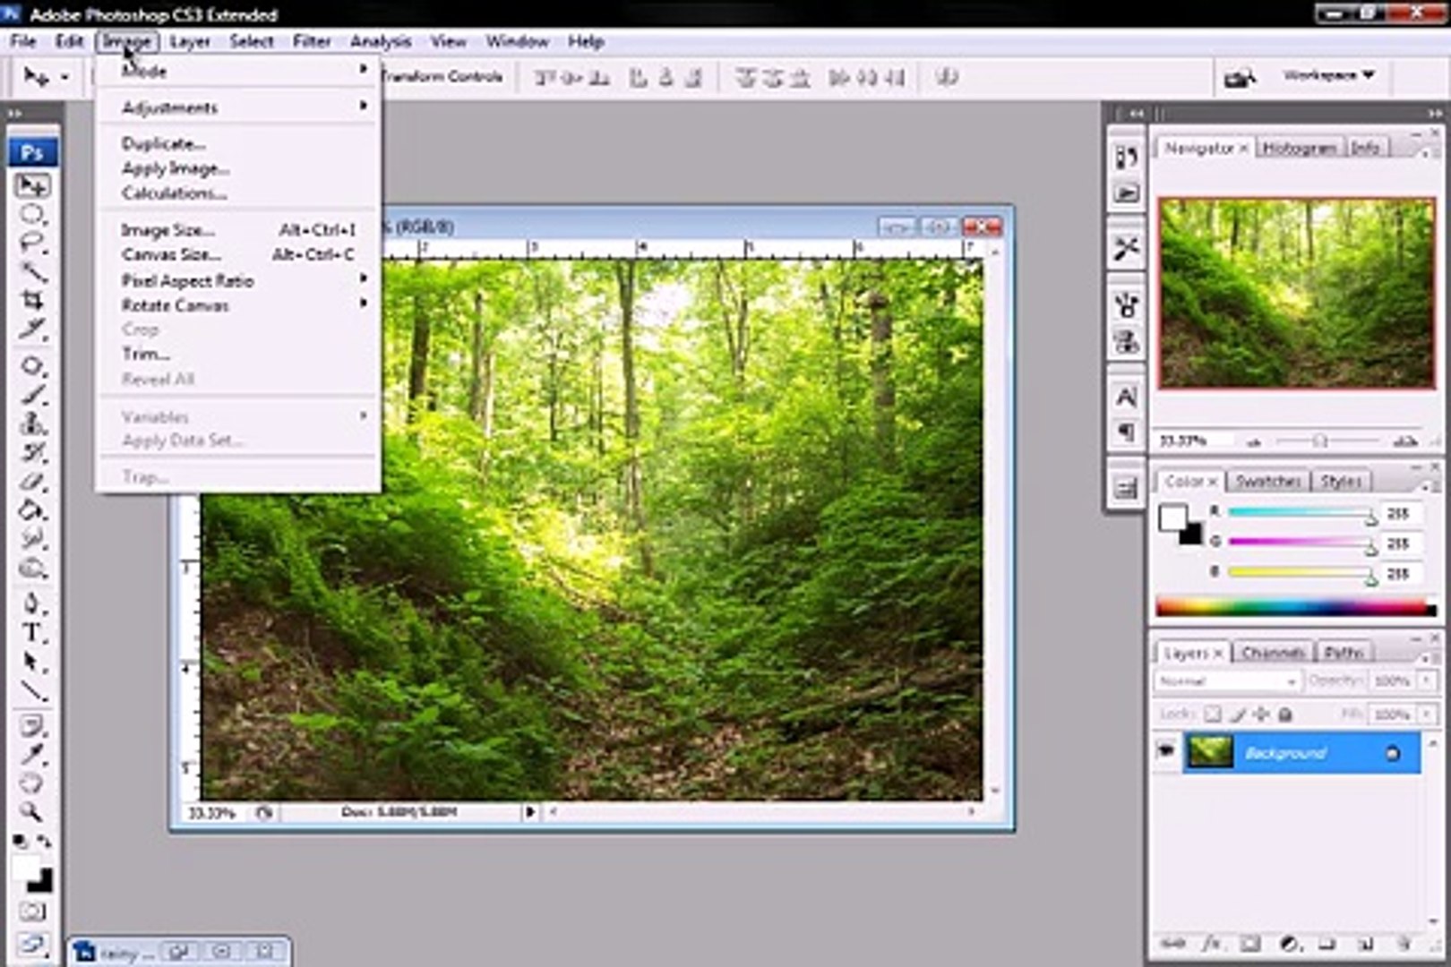This screenshot has height=967, width=1451.
Task: Toggle lock position
Action: [1261, 715]
